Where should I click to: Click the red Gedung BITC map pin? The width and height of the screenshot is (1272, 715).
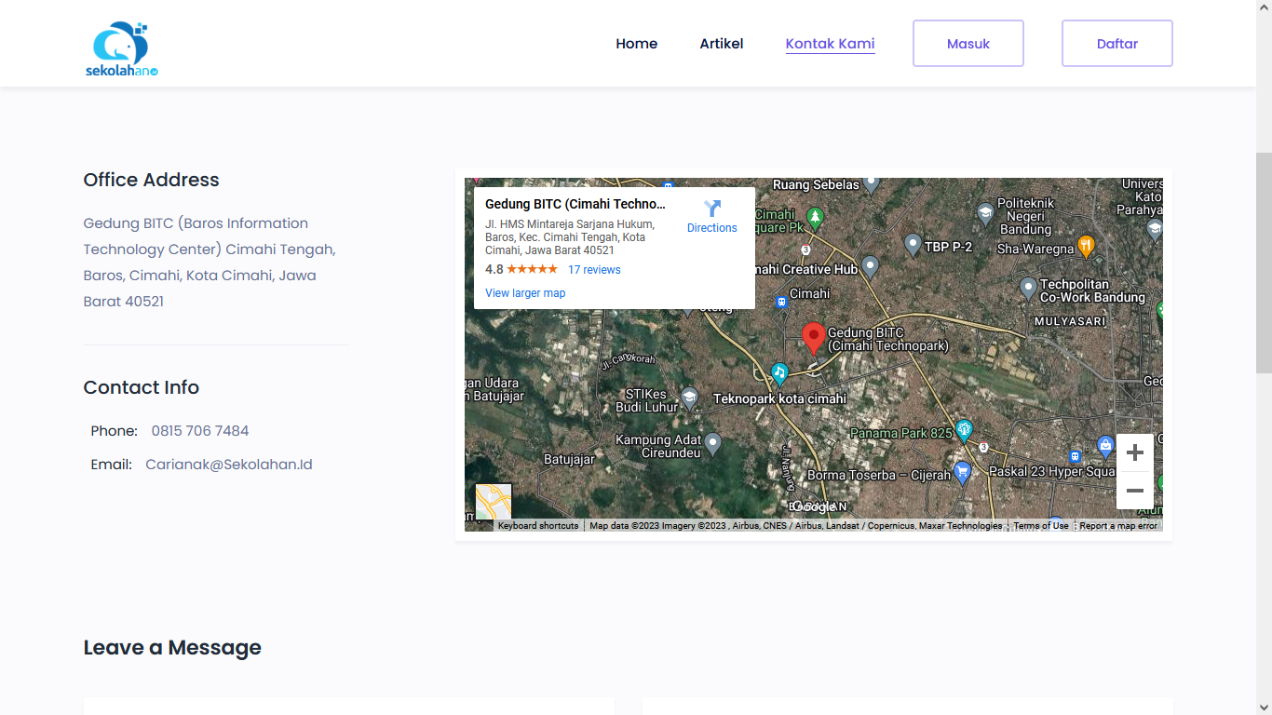coord(813,337)
